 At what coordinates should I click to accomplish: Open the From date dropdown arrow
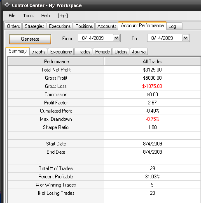coord(116,38)
